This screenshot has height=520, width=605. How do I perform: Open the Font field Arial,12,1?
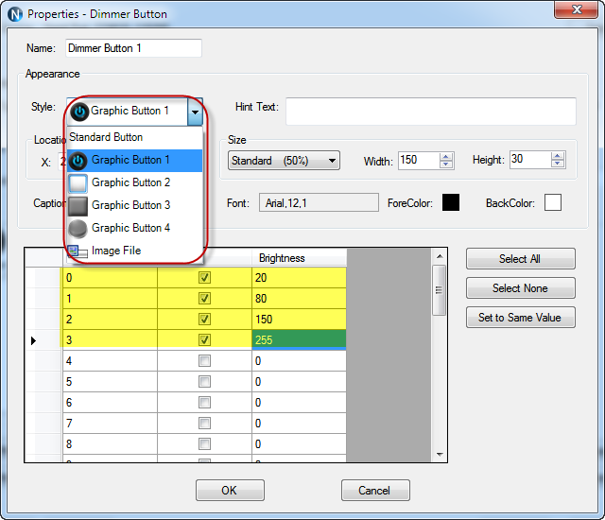point(319,203)
